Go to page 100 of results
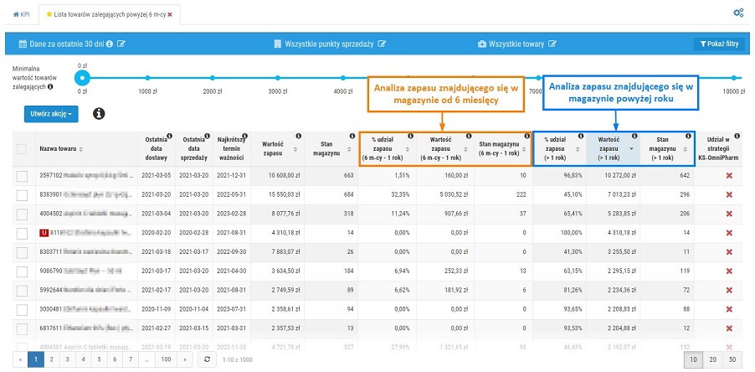 (167, 359)
